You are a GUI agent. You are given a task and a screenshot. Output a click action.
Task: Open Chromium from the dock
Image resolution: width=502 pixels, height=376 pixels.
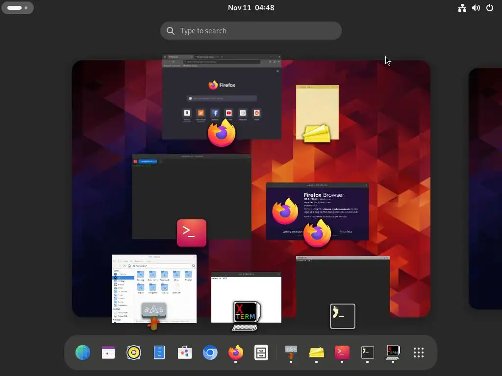click(210, 352)
